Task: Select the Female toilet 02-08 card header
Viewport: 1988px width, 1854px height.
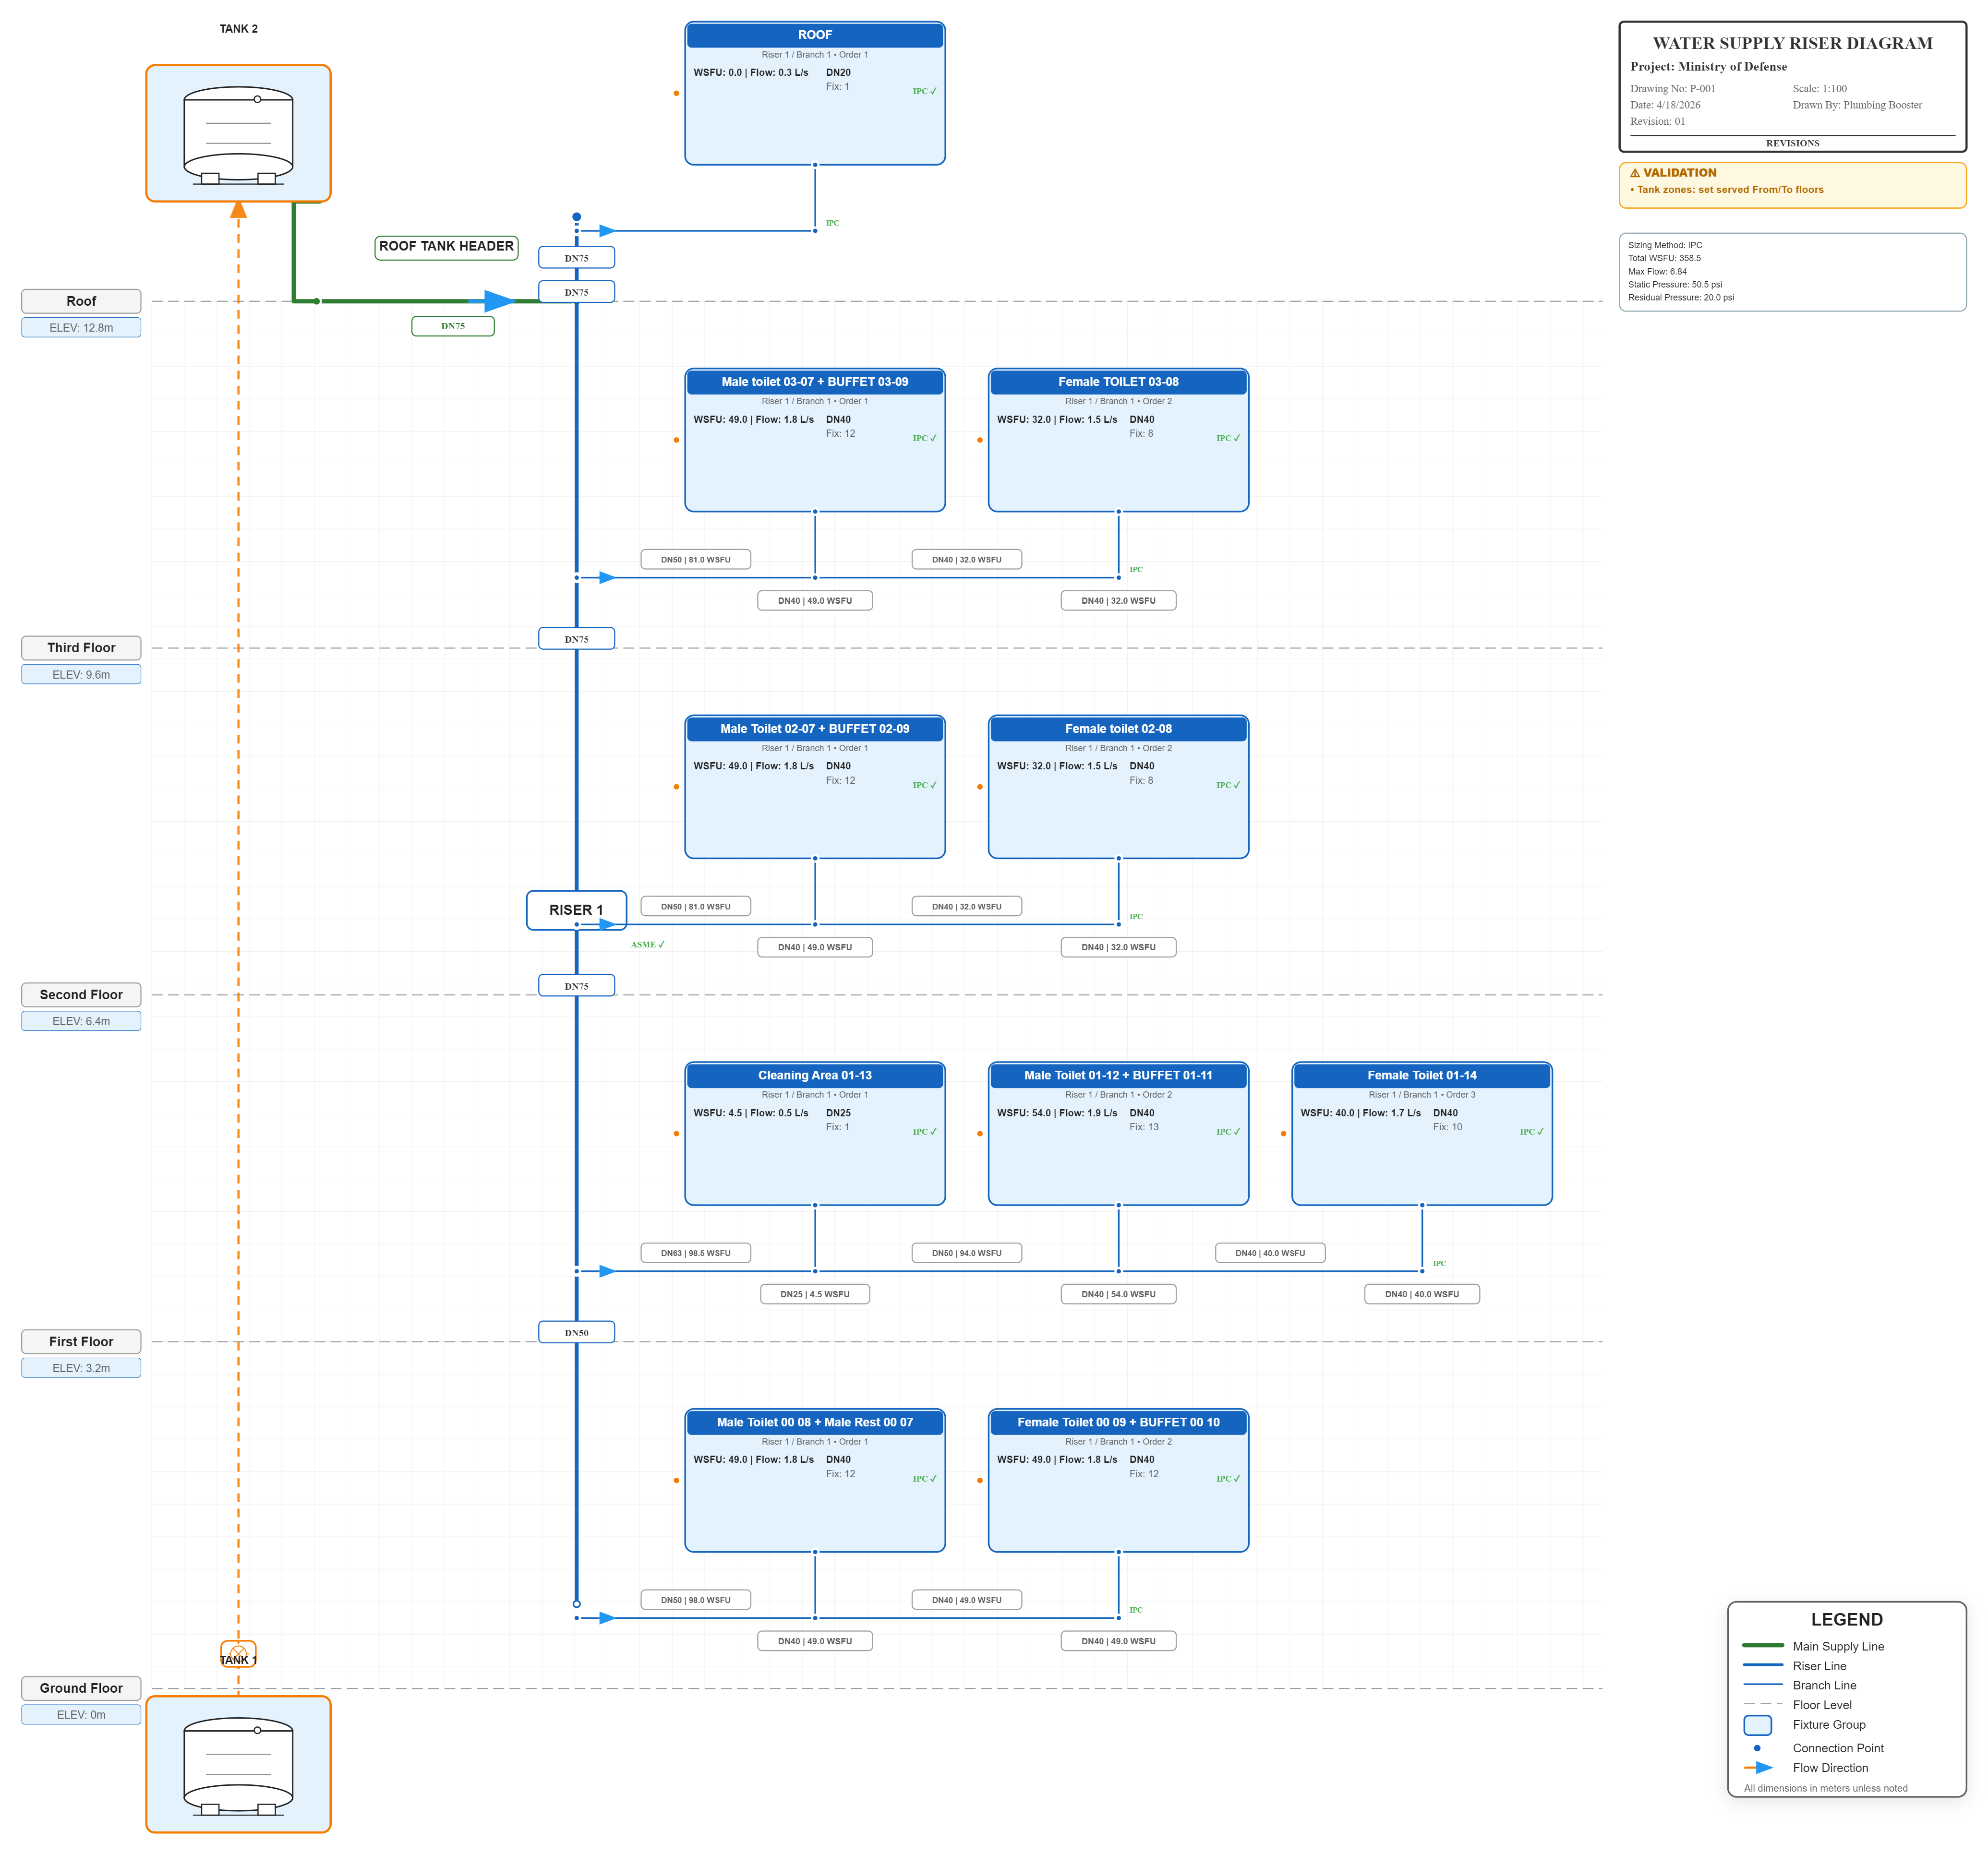Action: (1118, 729)
